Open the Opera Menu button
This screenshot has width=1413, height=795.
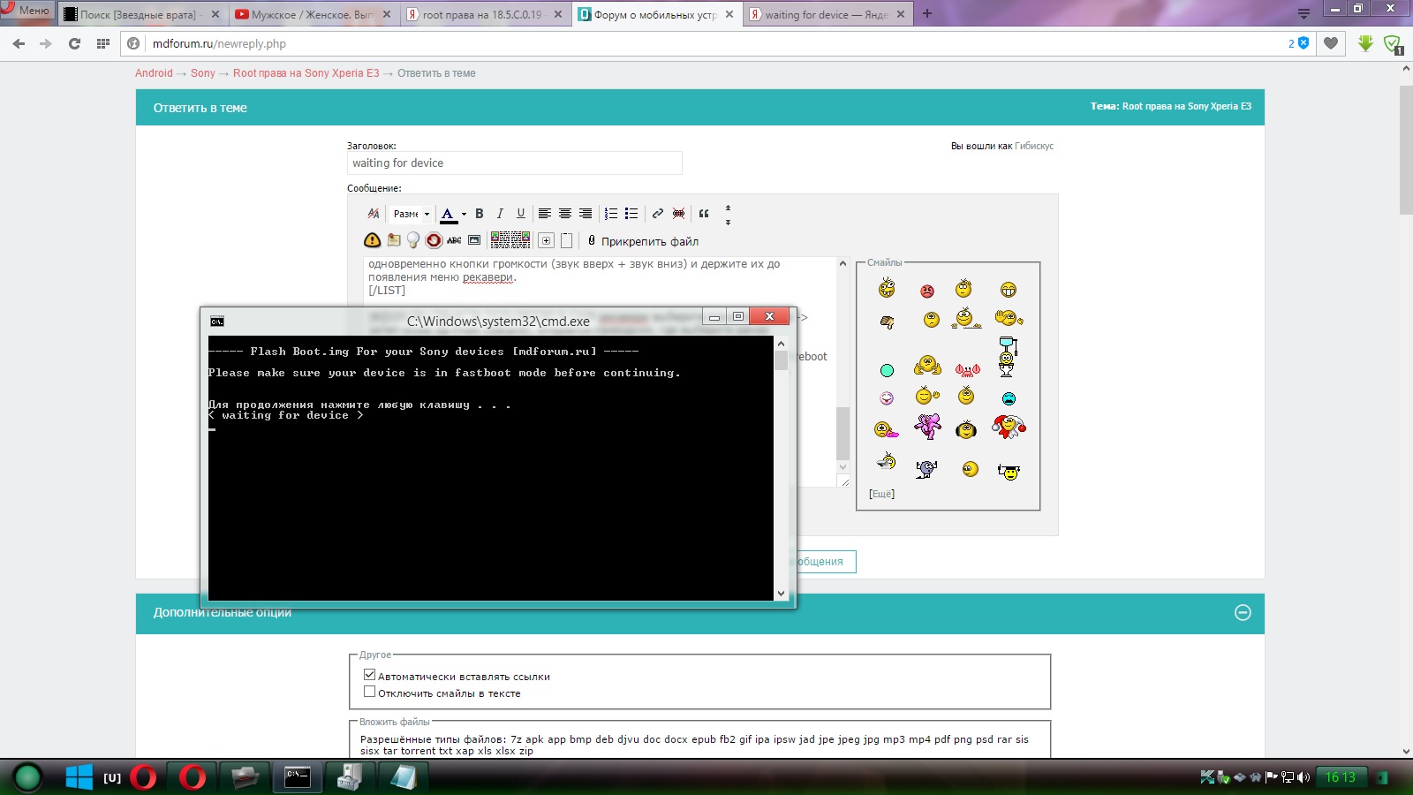[26, 11]
